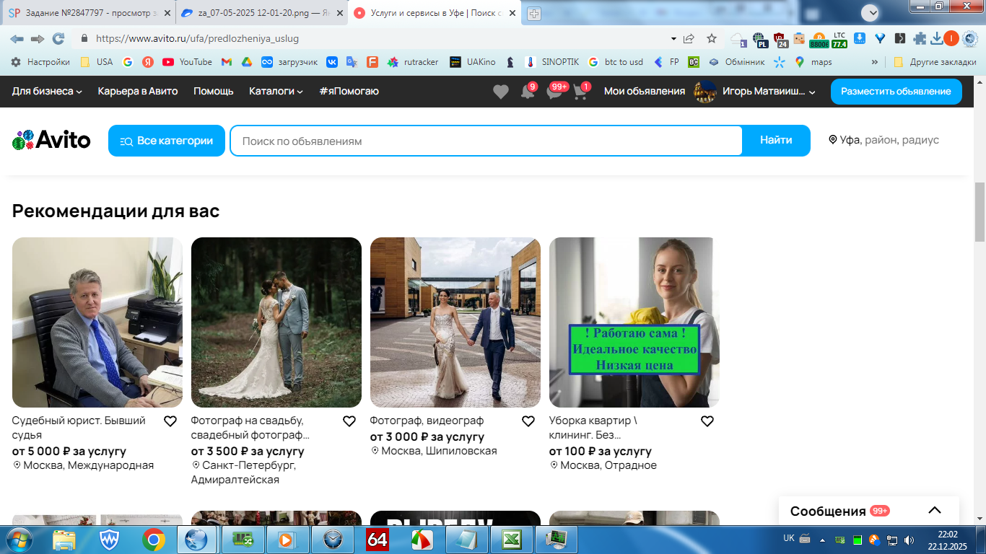This screenshot has width=986, height=554.
Task: Open Chrome from the Windows taskbar
Action: tap(153, 540)
